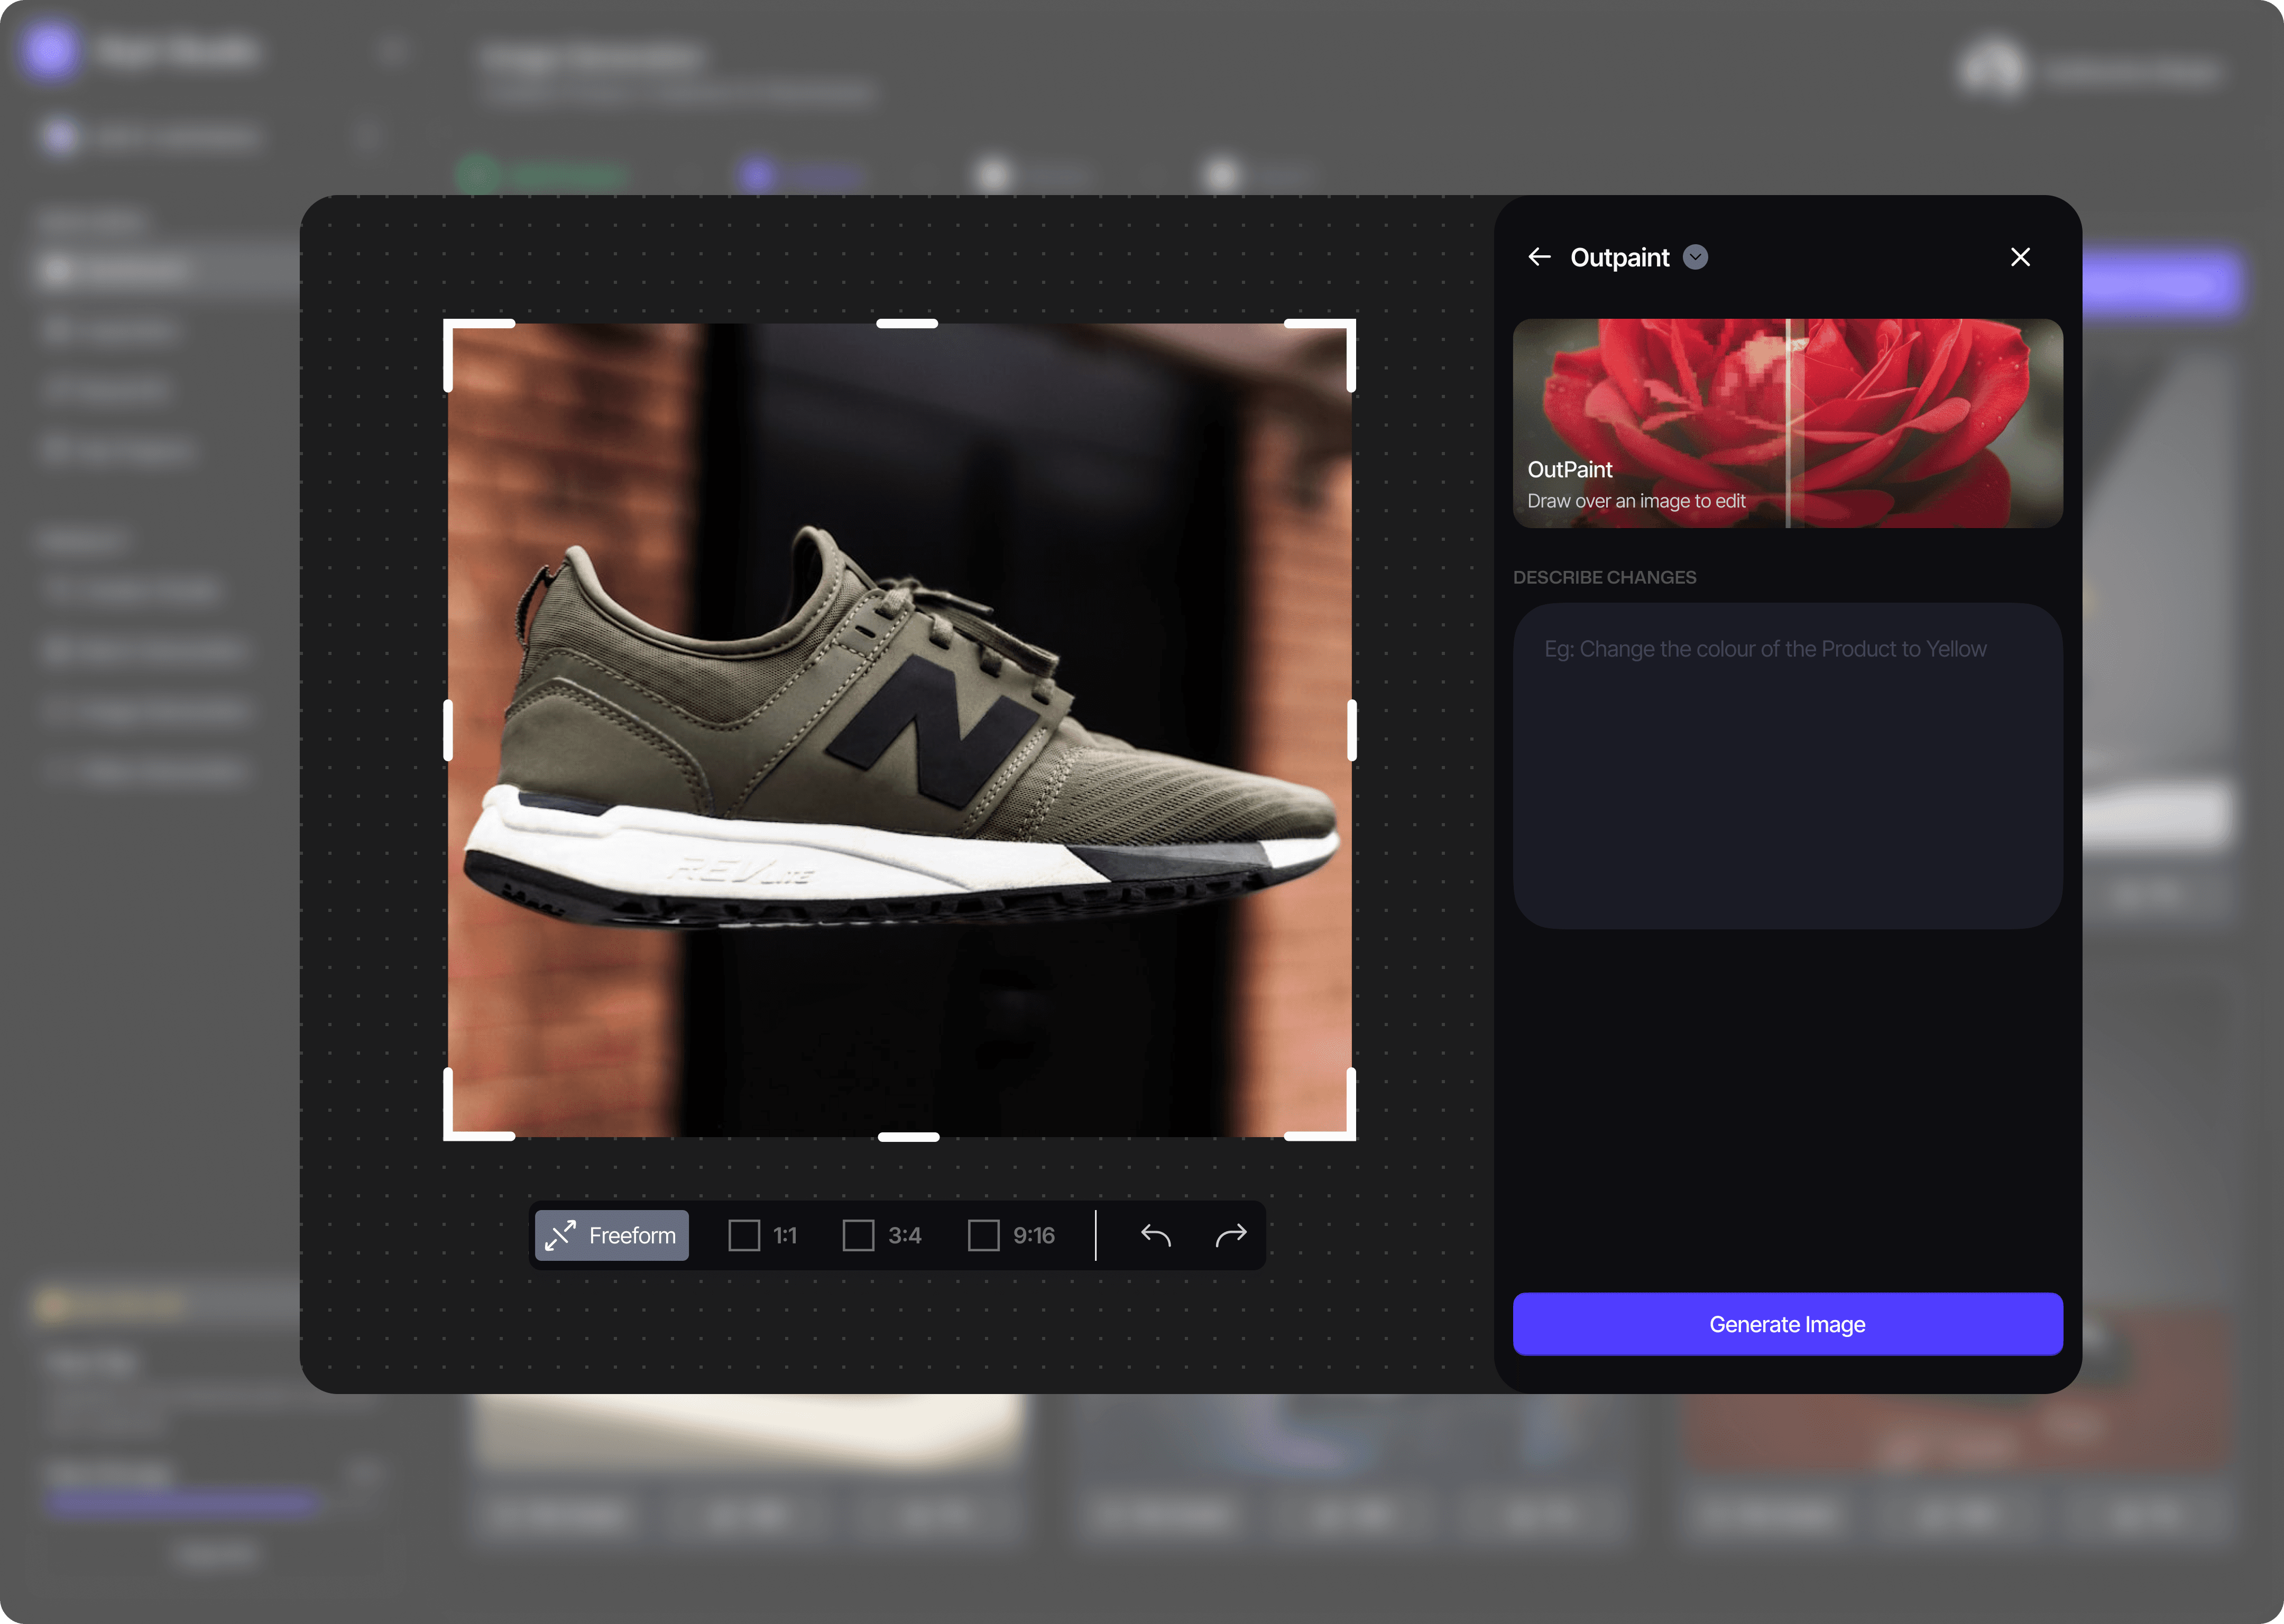This screenshot has height=1624, width=2284.
Task: Click the sneaker image on the canvas
Action: [900, 730]
